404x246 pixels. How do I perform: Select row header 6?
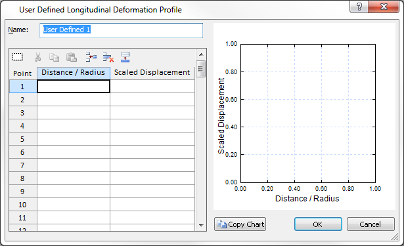click(x=23, y=152)
